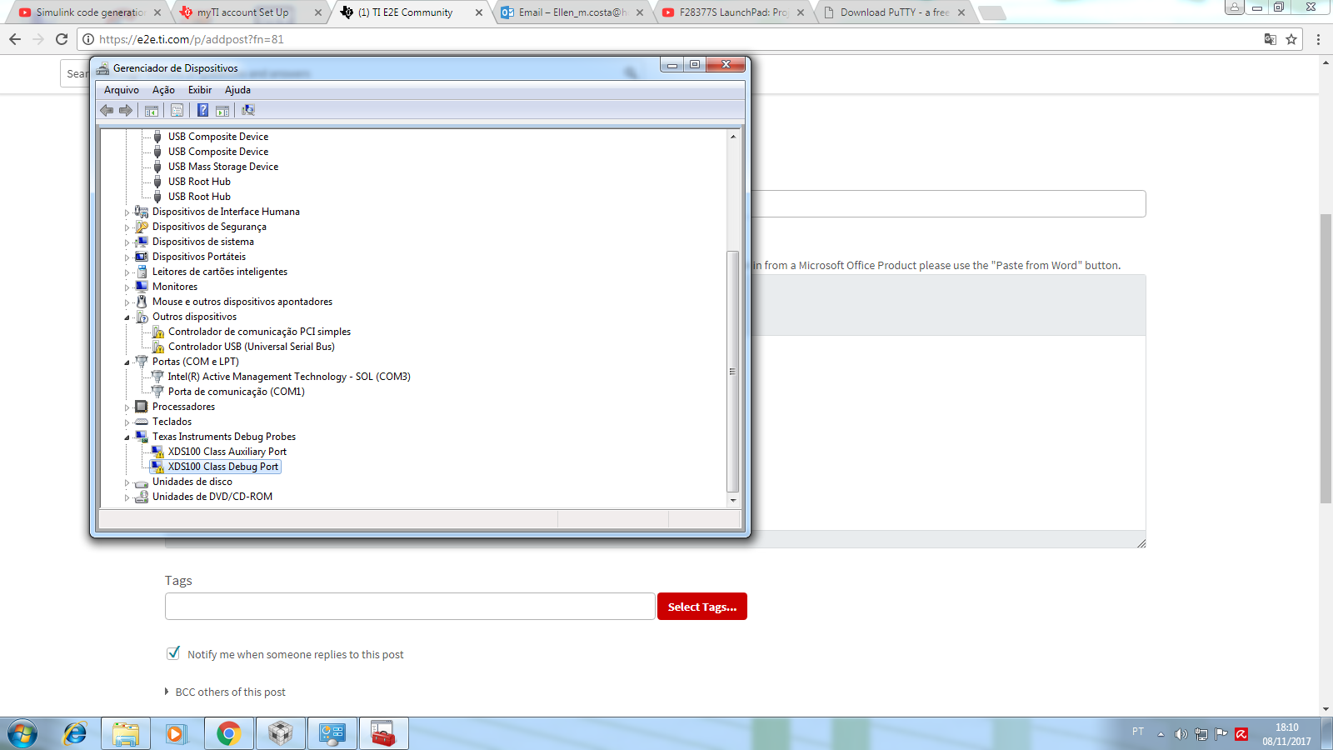Viewport: 1333px width, 750px height.
Task: Reload the e2e.ti.com page
Action: point(62,39)
